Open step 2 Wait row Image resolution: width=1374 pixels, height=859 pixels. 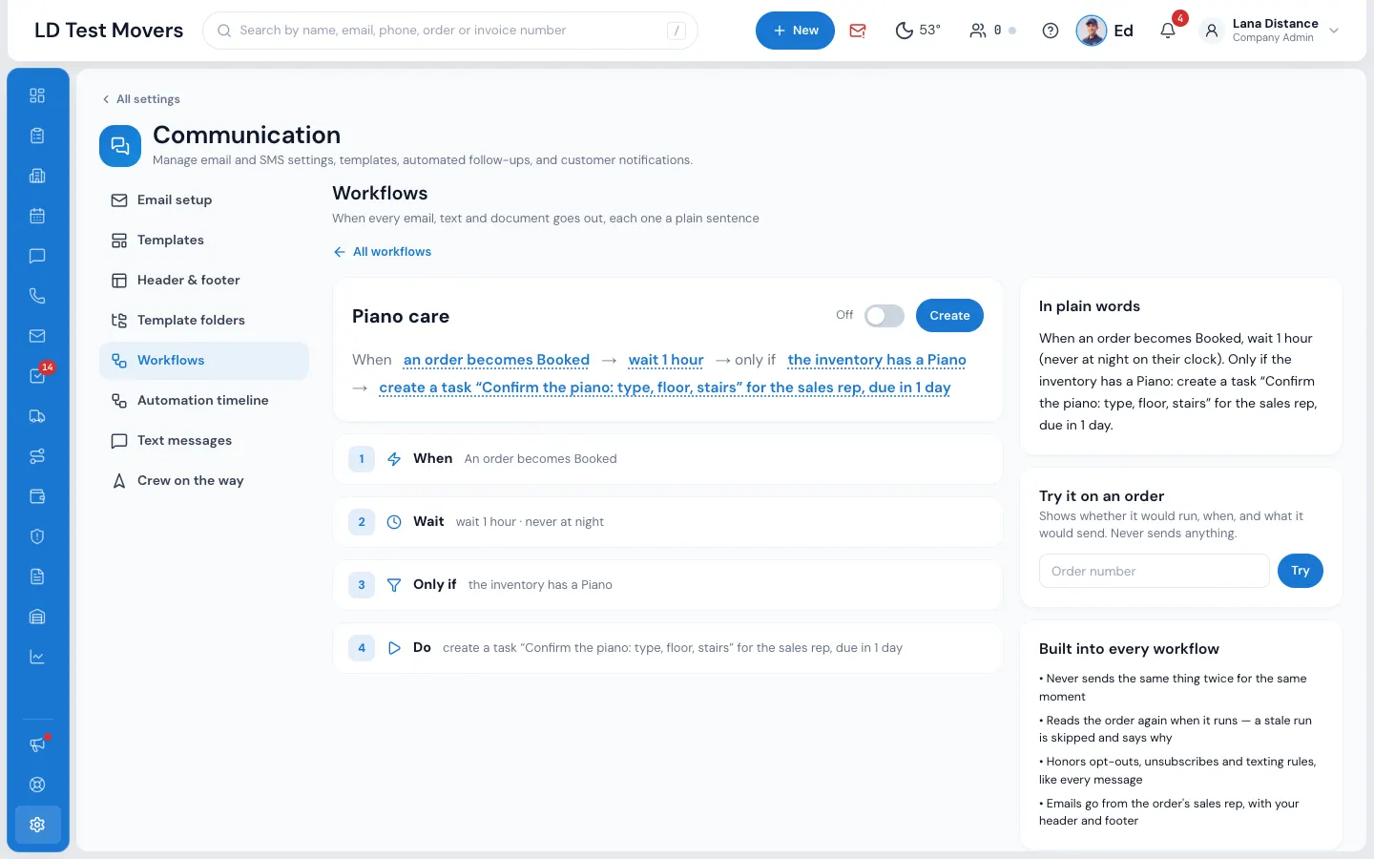[668, 522]
